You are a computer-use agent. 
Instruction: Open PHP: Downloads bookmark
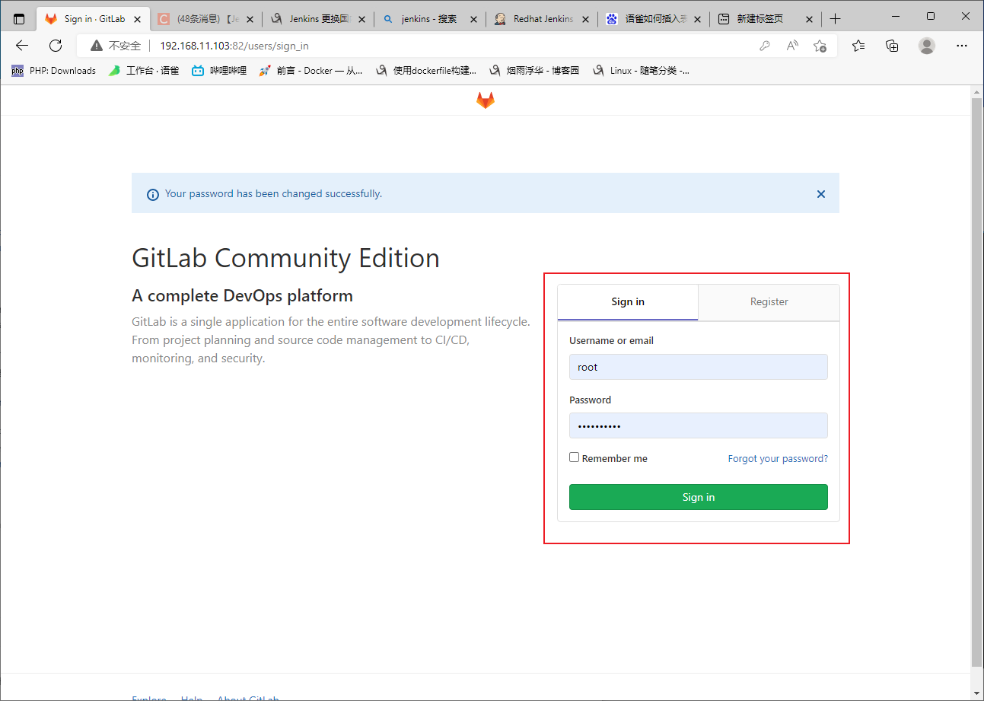53,70
